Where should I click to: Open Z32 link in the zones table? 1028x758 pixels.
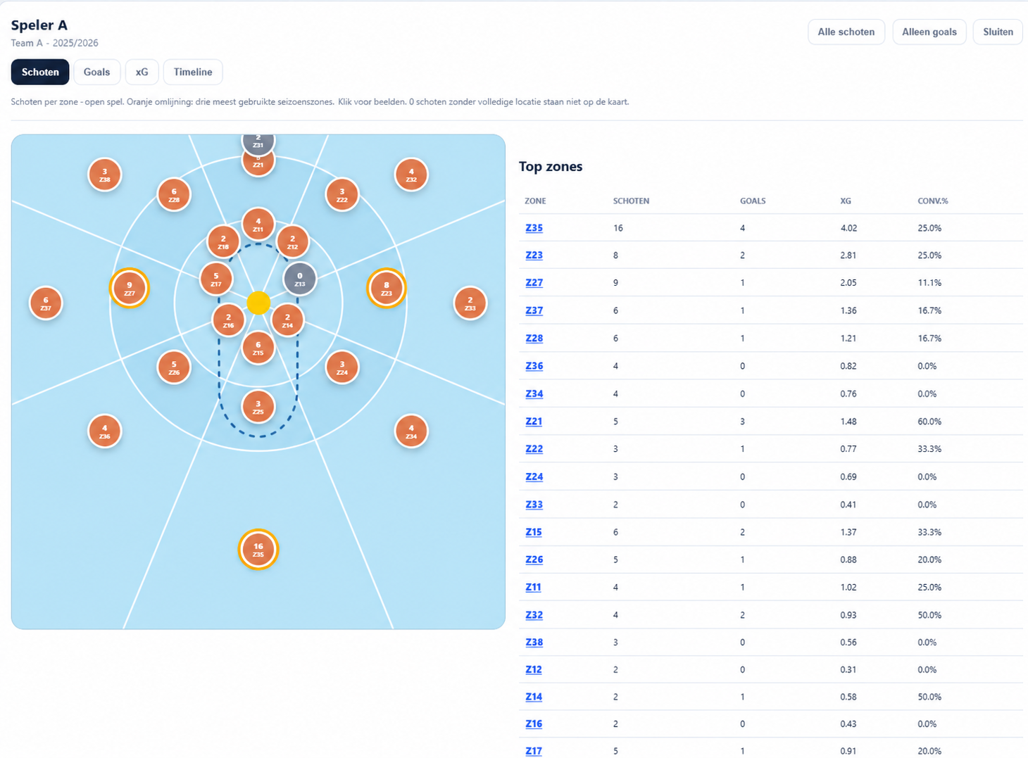534,615
